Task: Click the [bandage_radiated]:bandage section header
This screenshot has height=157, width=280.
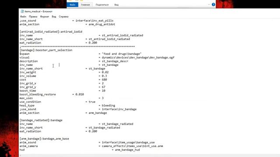Action: point(41,120)
